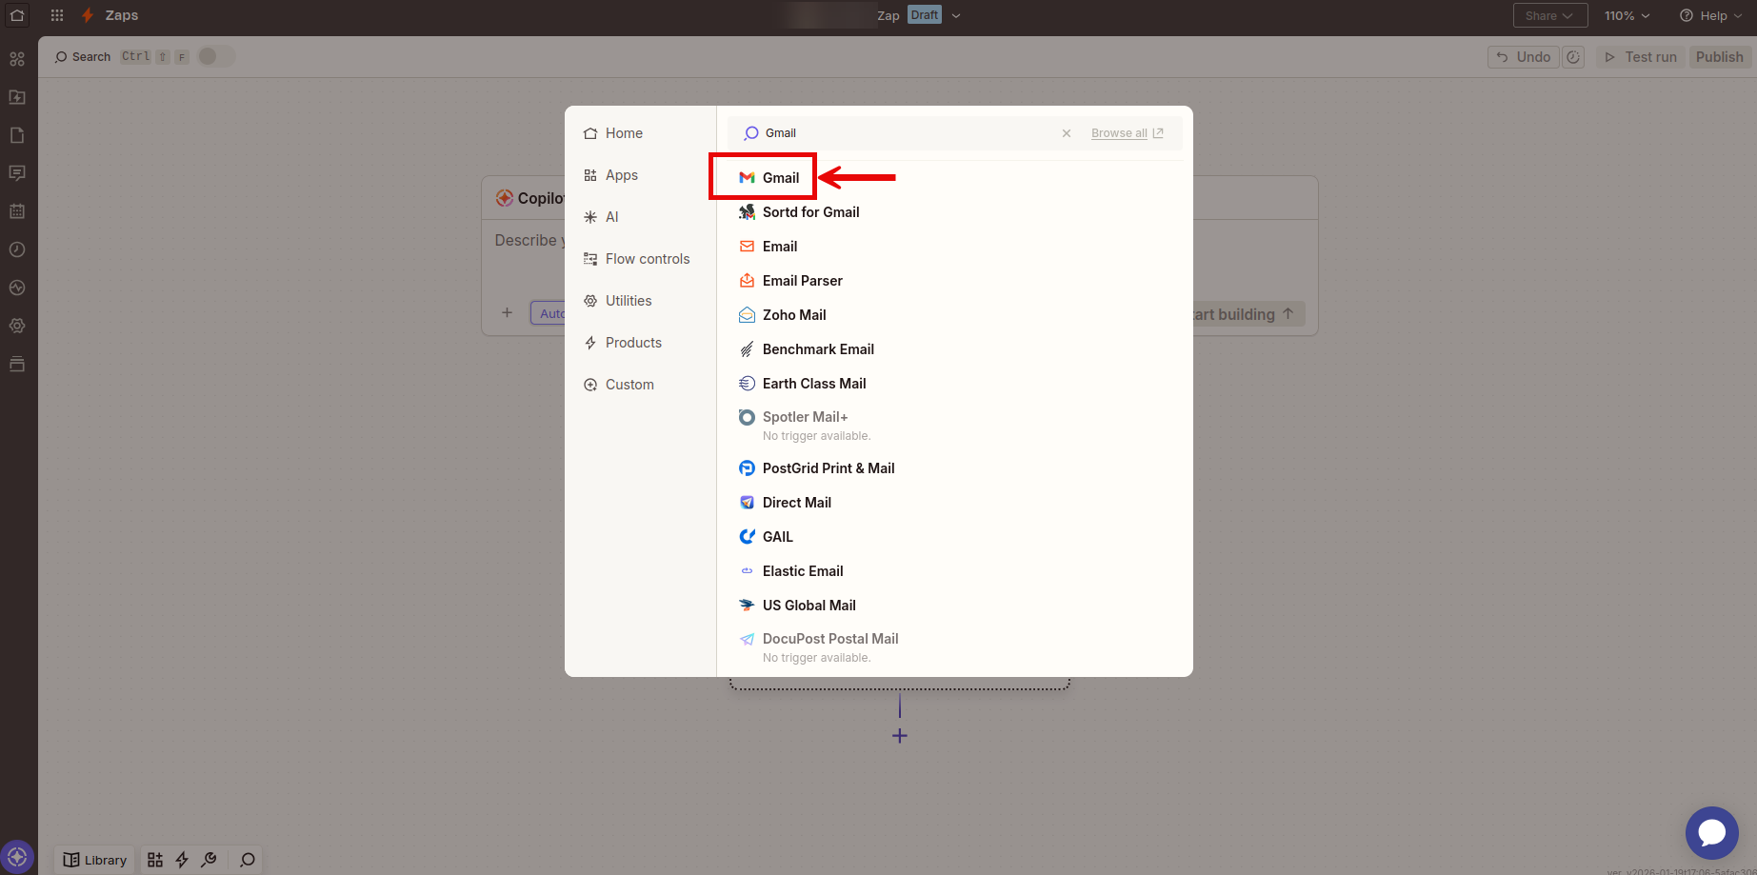Open the notes page icon in left sidebar
Viewport: 1757px width, 875px height.
click(x=17, y=135)
